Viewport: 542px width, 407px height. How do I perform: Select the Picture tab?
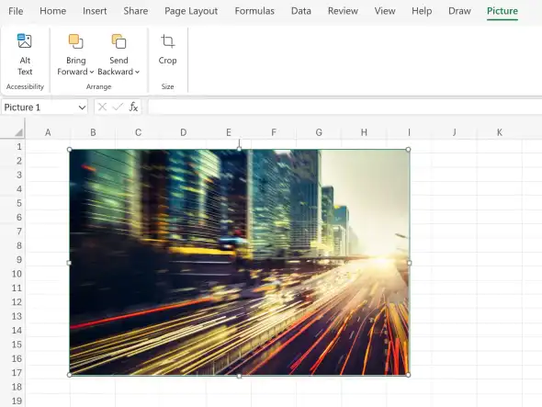tap(502, 11)
